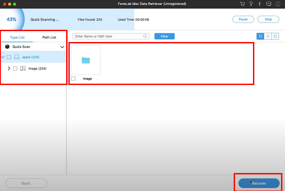285x191 pixels.
Task: Switch to list view
Action: point(268,36)
